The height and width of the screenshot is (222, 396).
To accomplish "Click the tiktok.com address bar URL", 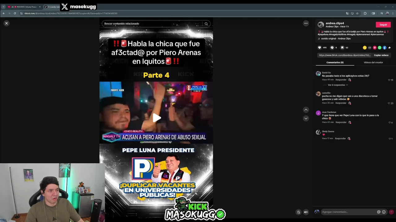I will click(x=71, y=13).
